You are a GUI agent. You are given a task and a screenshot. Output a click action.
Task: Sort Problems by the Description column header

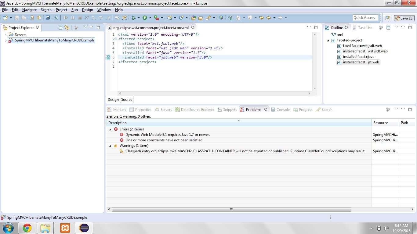click(x=239, y=123)
